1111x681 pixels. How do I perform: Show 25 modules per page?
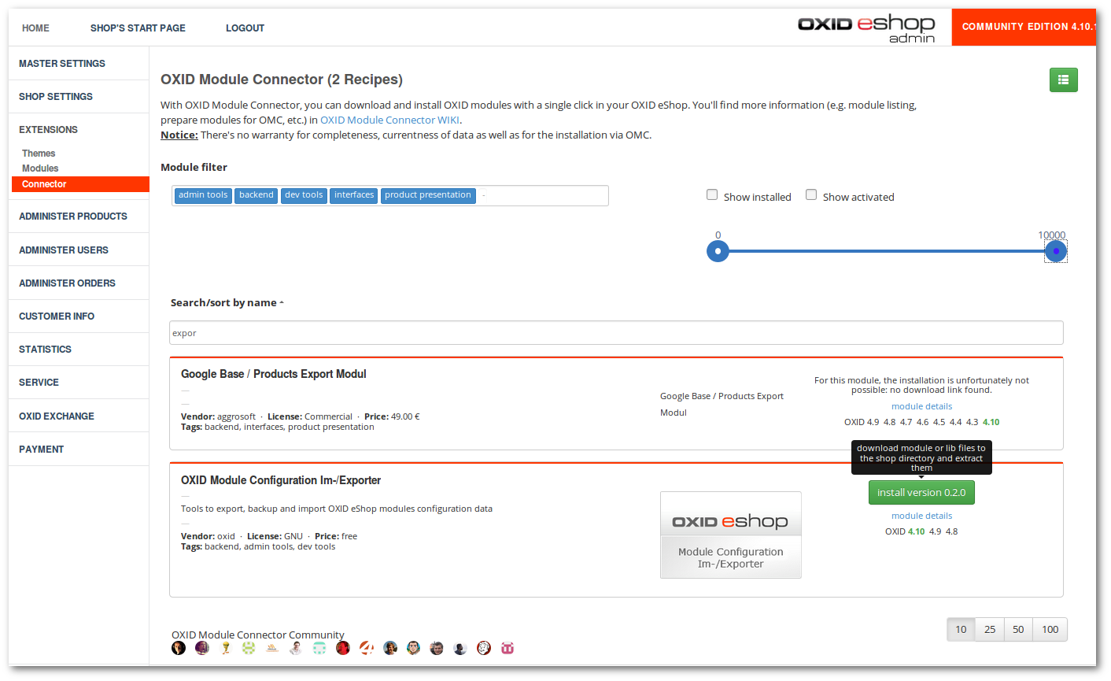point(990,629)
